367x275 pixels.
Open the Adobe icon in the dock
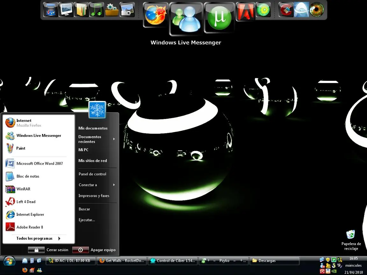(245, 11)
